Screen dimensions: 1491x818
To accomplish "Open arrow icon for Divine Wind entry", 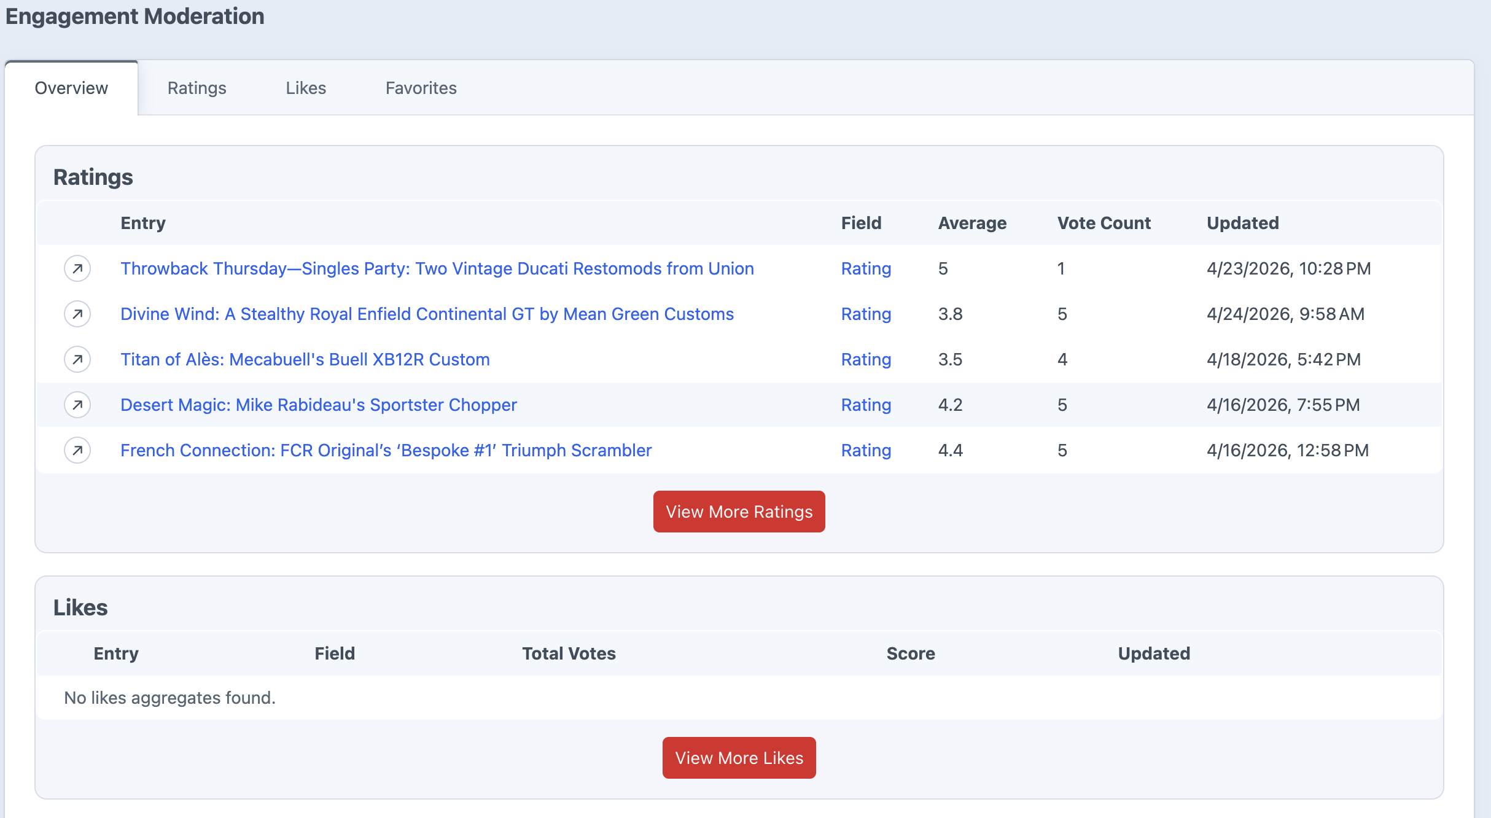I will pyautogui.click(x=77, y=314).
